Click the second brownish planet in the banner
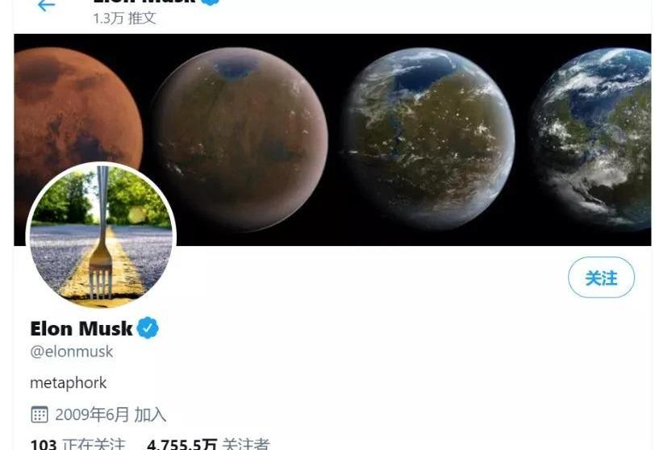The image size is (655, 450). (239, 139)
